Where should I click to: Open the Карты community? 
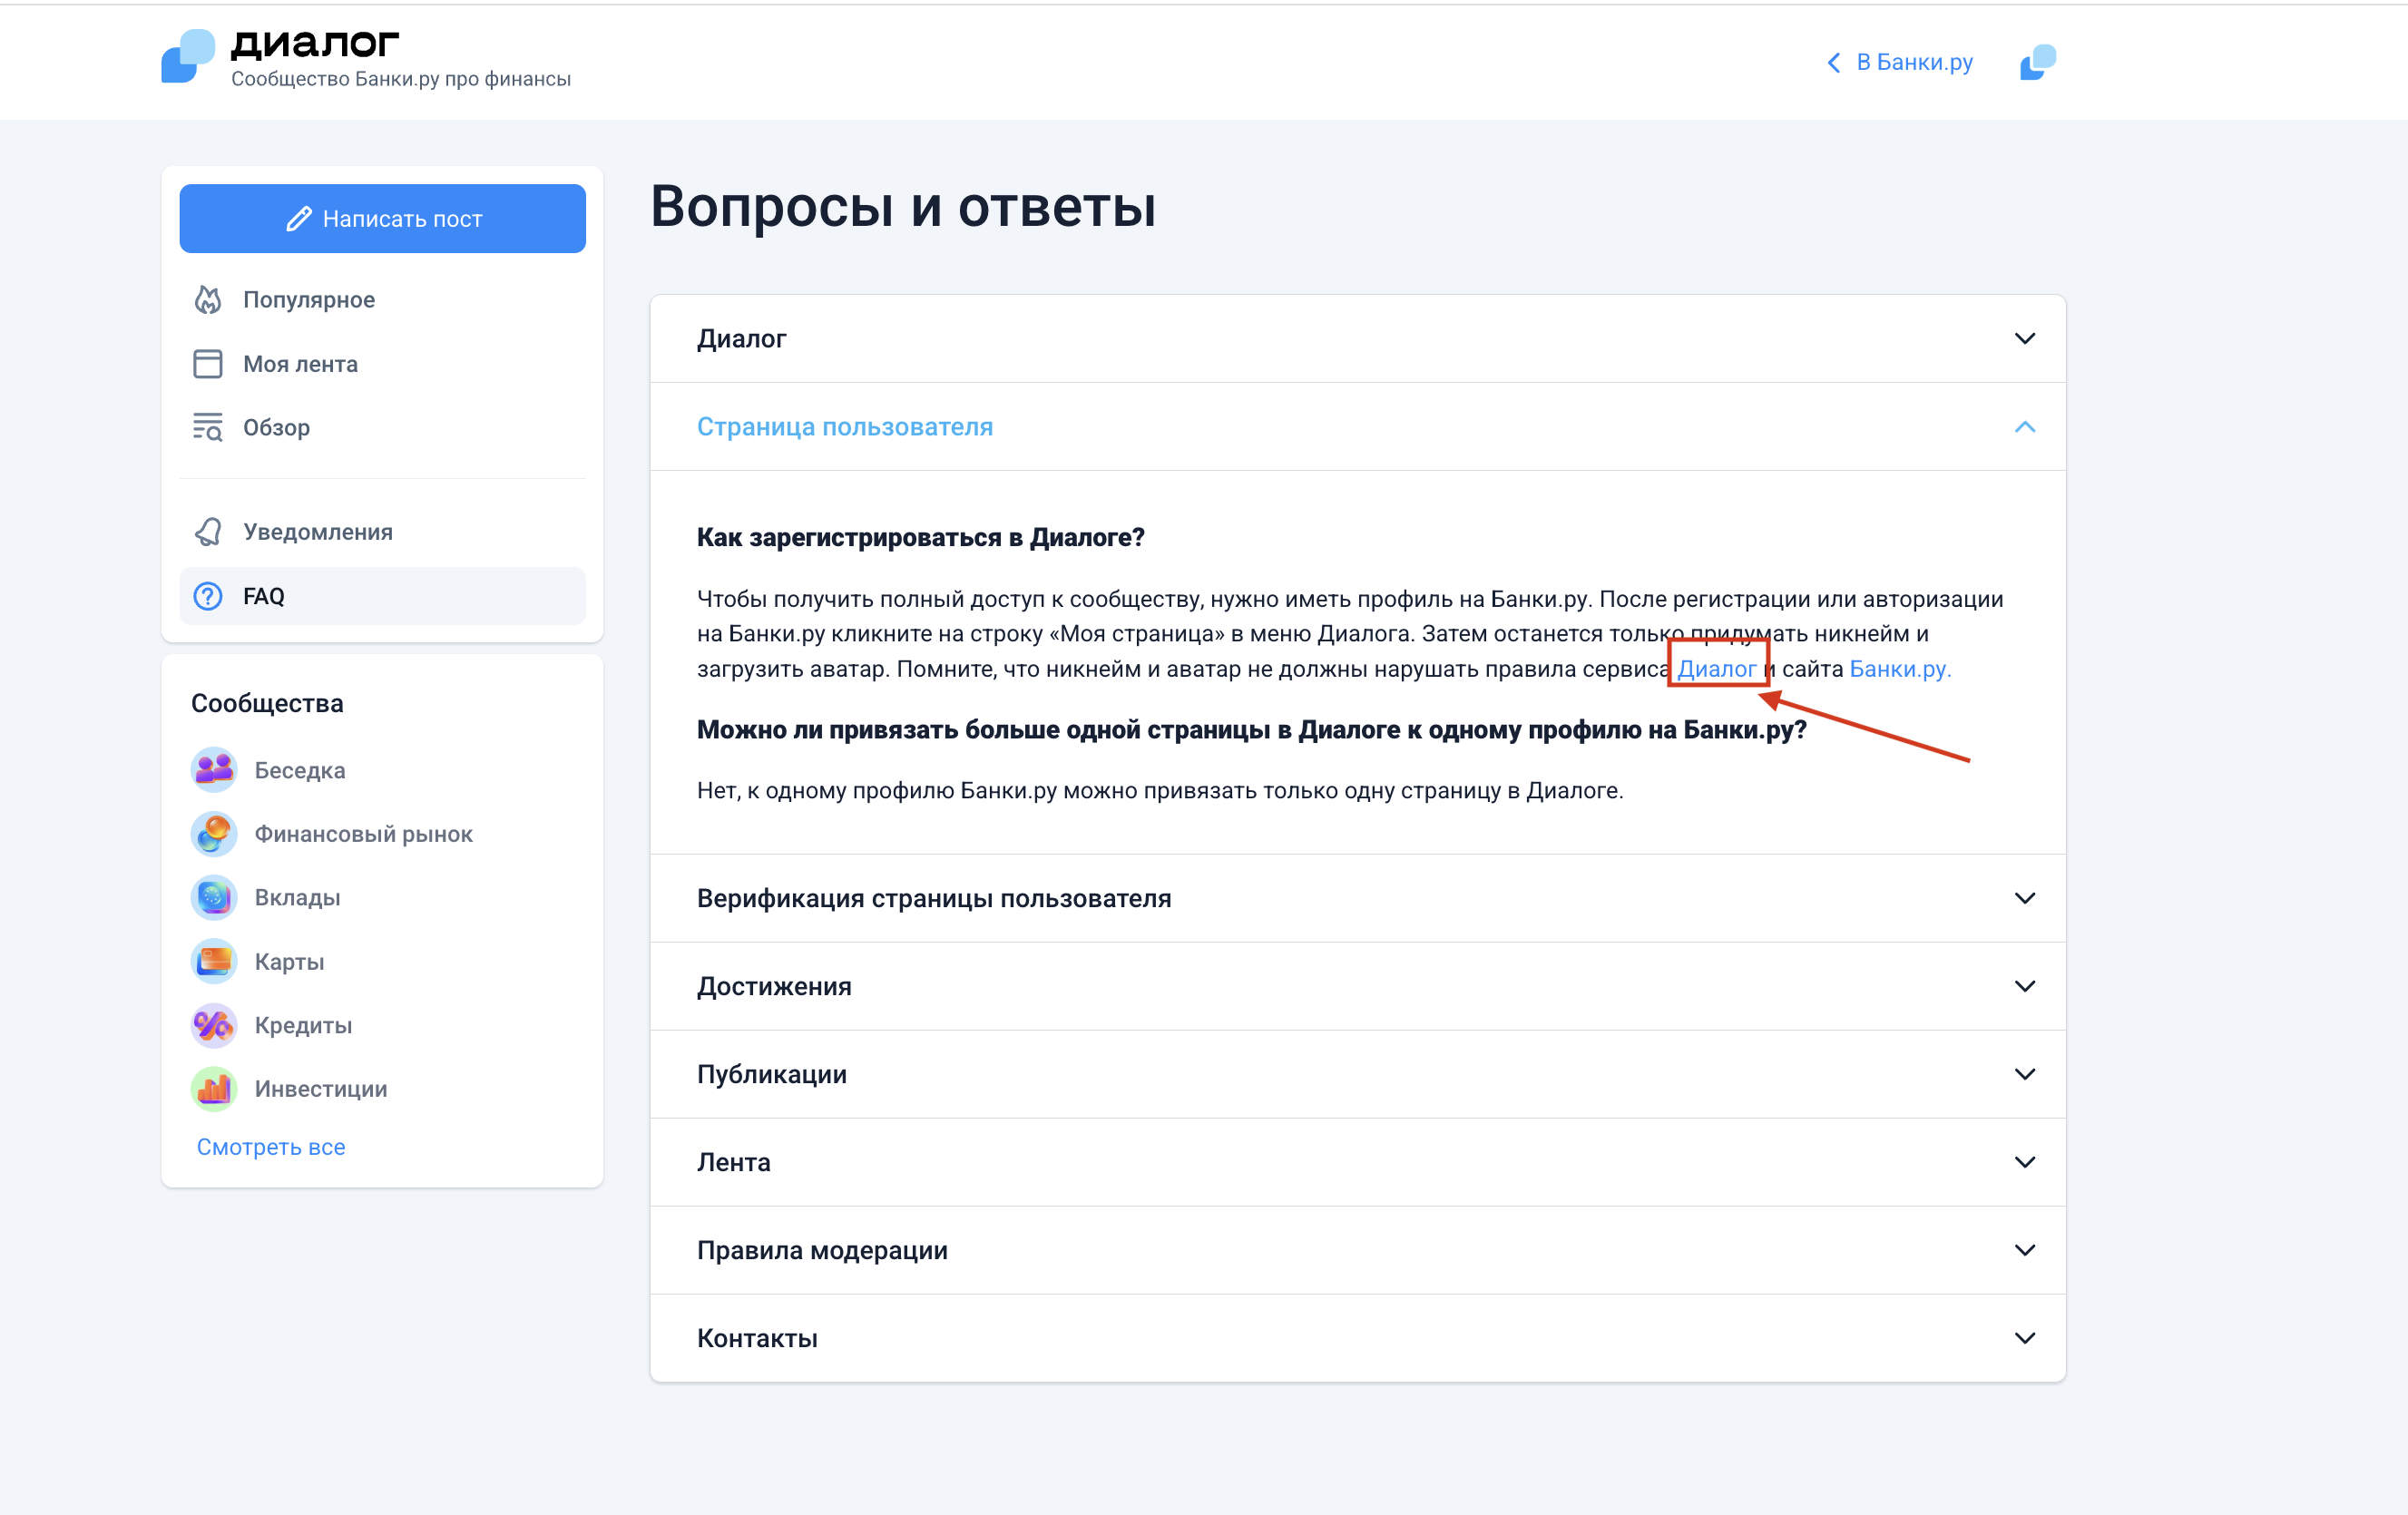pyautogui.click(x=289, y=961)
